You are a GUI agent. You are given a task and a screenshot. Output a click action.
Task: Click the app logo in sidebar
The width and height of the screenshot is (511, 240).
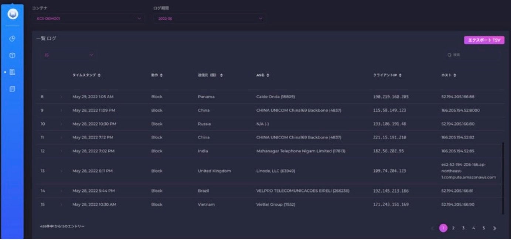(13, 14)
